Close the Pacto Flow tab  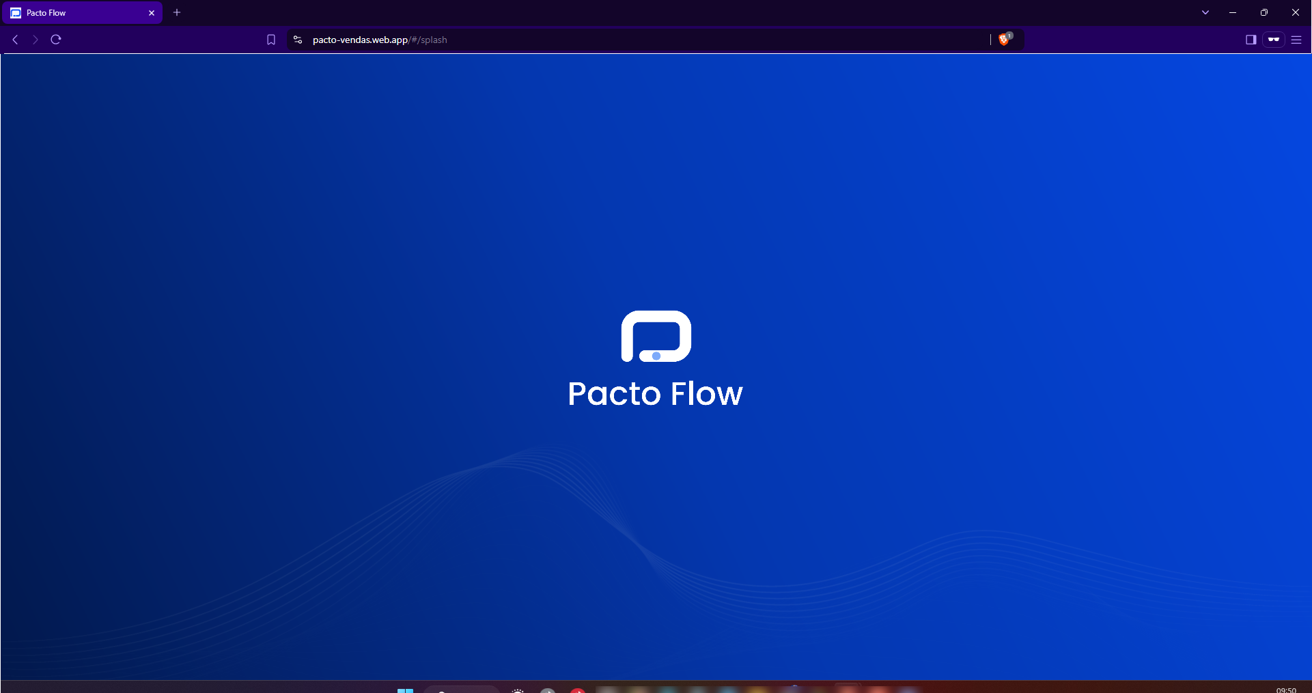[152, 13]
